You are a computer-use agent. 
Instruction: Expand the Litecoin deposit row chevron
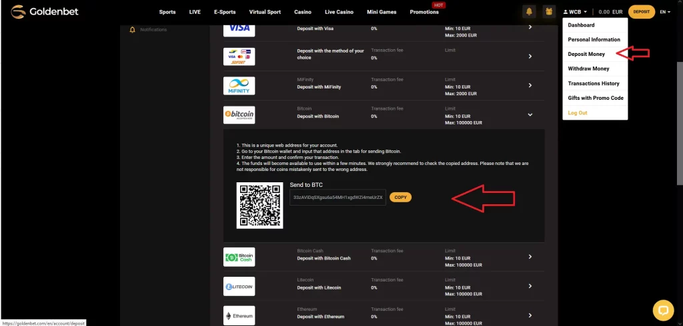pos(530,286)
